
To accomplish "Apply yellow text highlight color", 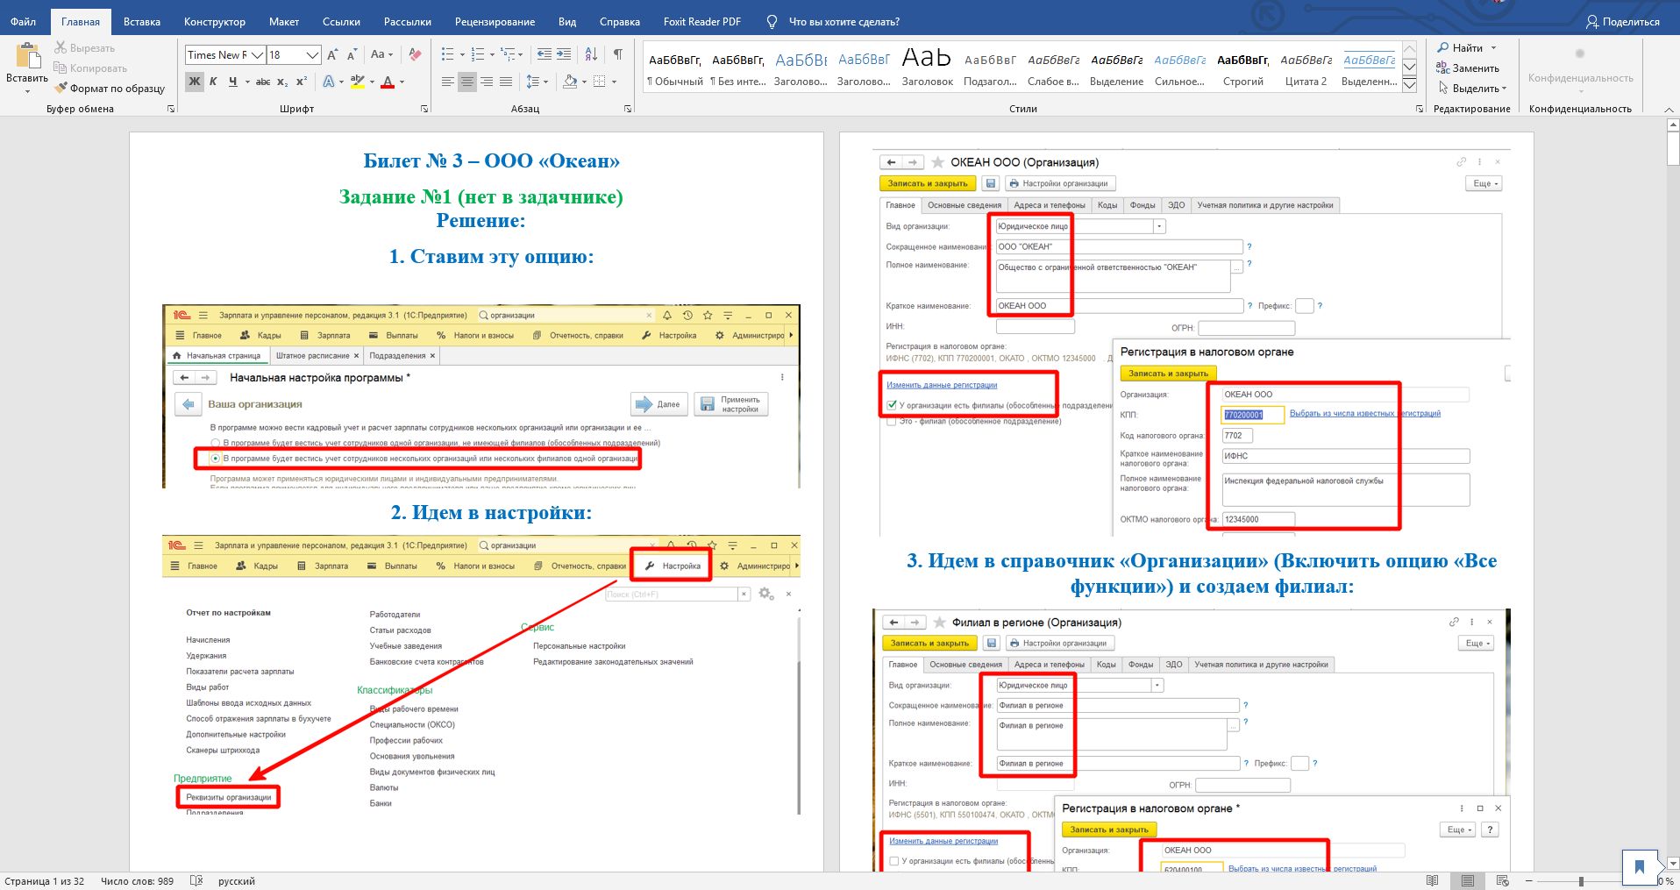I will coord(357,82).
